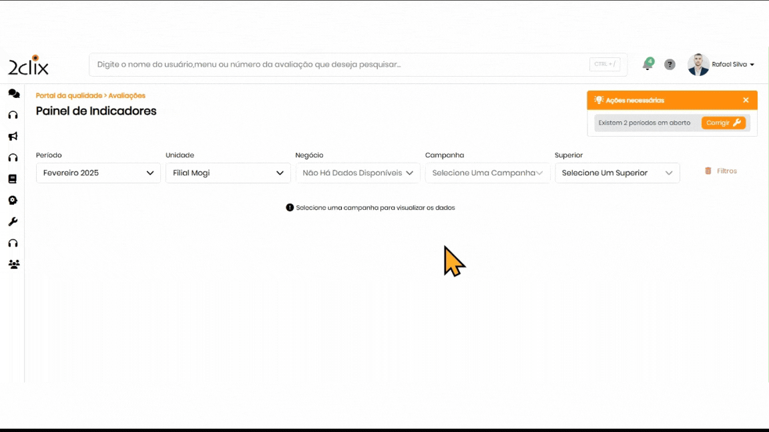
Task: Expand the Selecione Um Superior dropdown
Action: [617, 173]
